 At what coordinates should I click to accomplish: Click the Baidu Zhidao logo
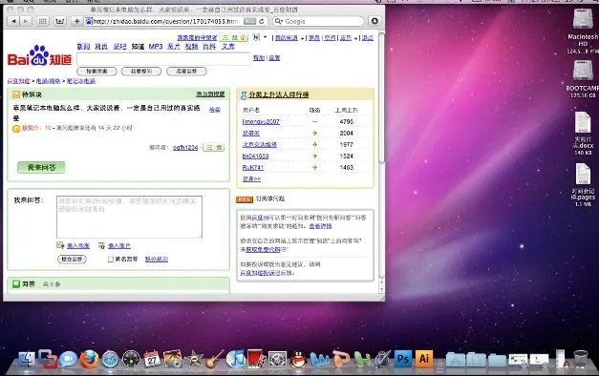tap(39, 55)
